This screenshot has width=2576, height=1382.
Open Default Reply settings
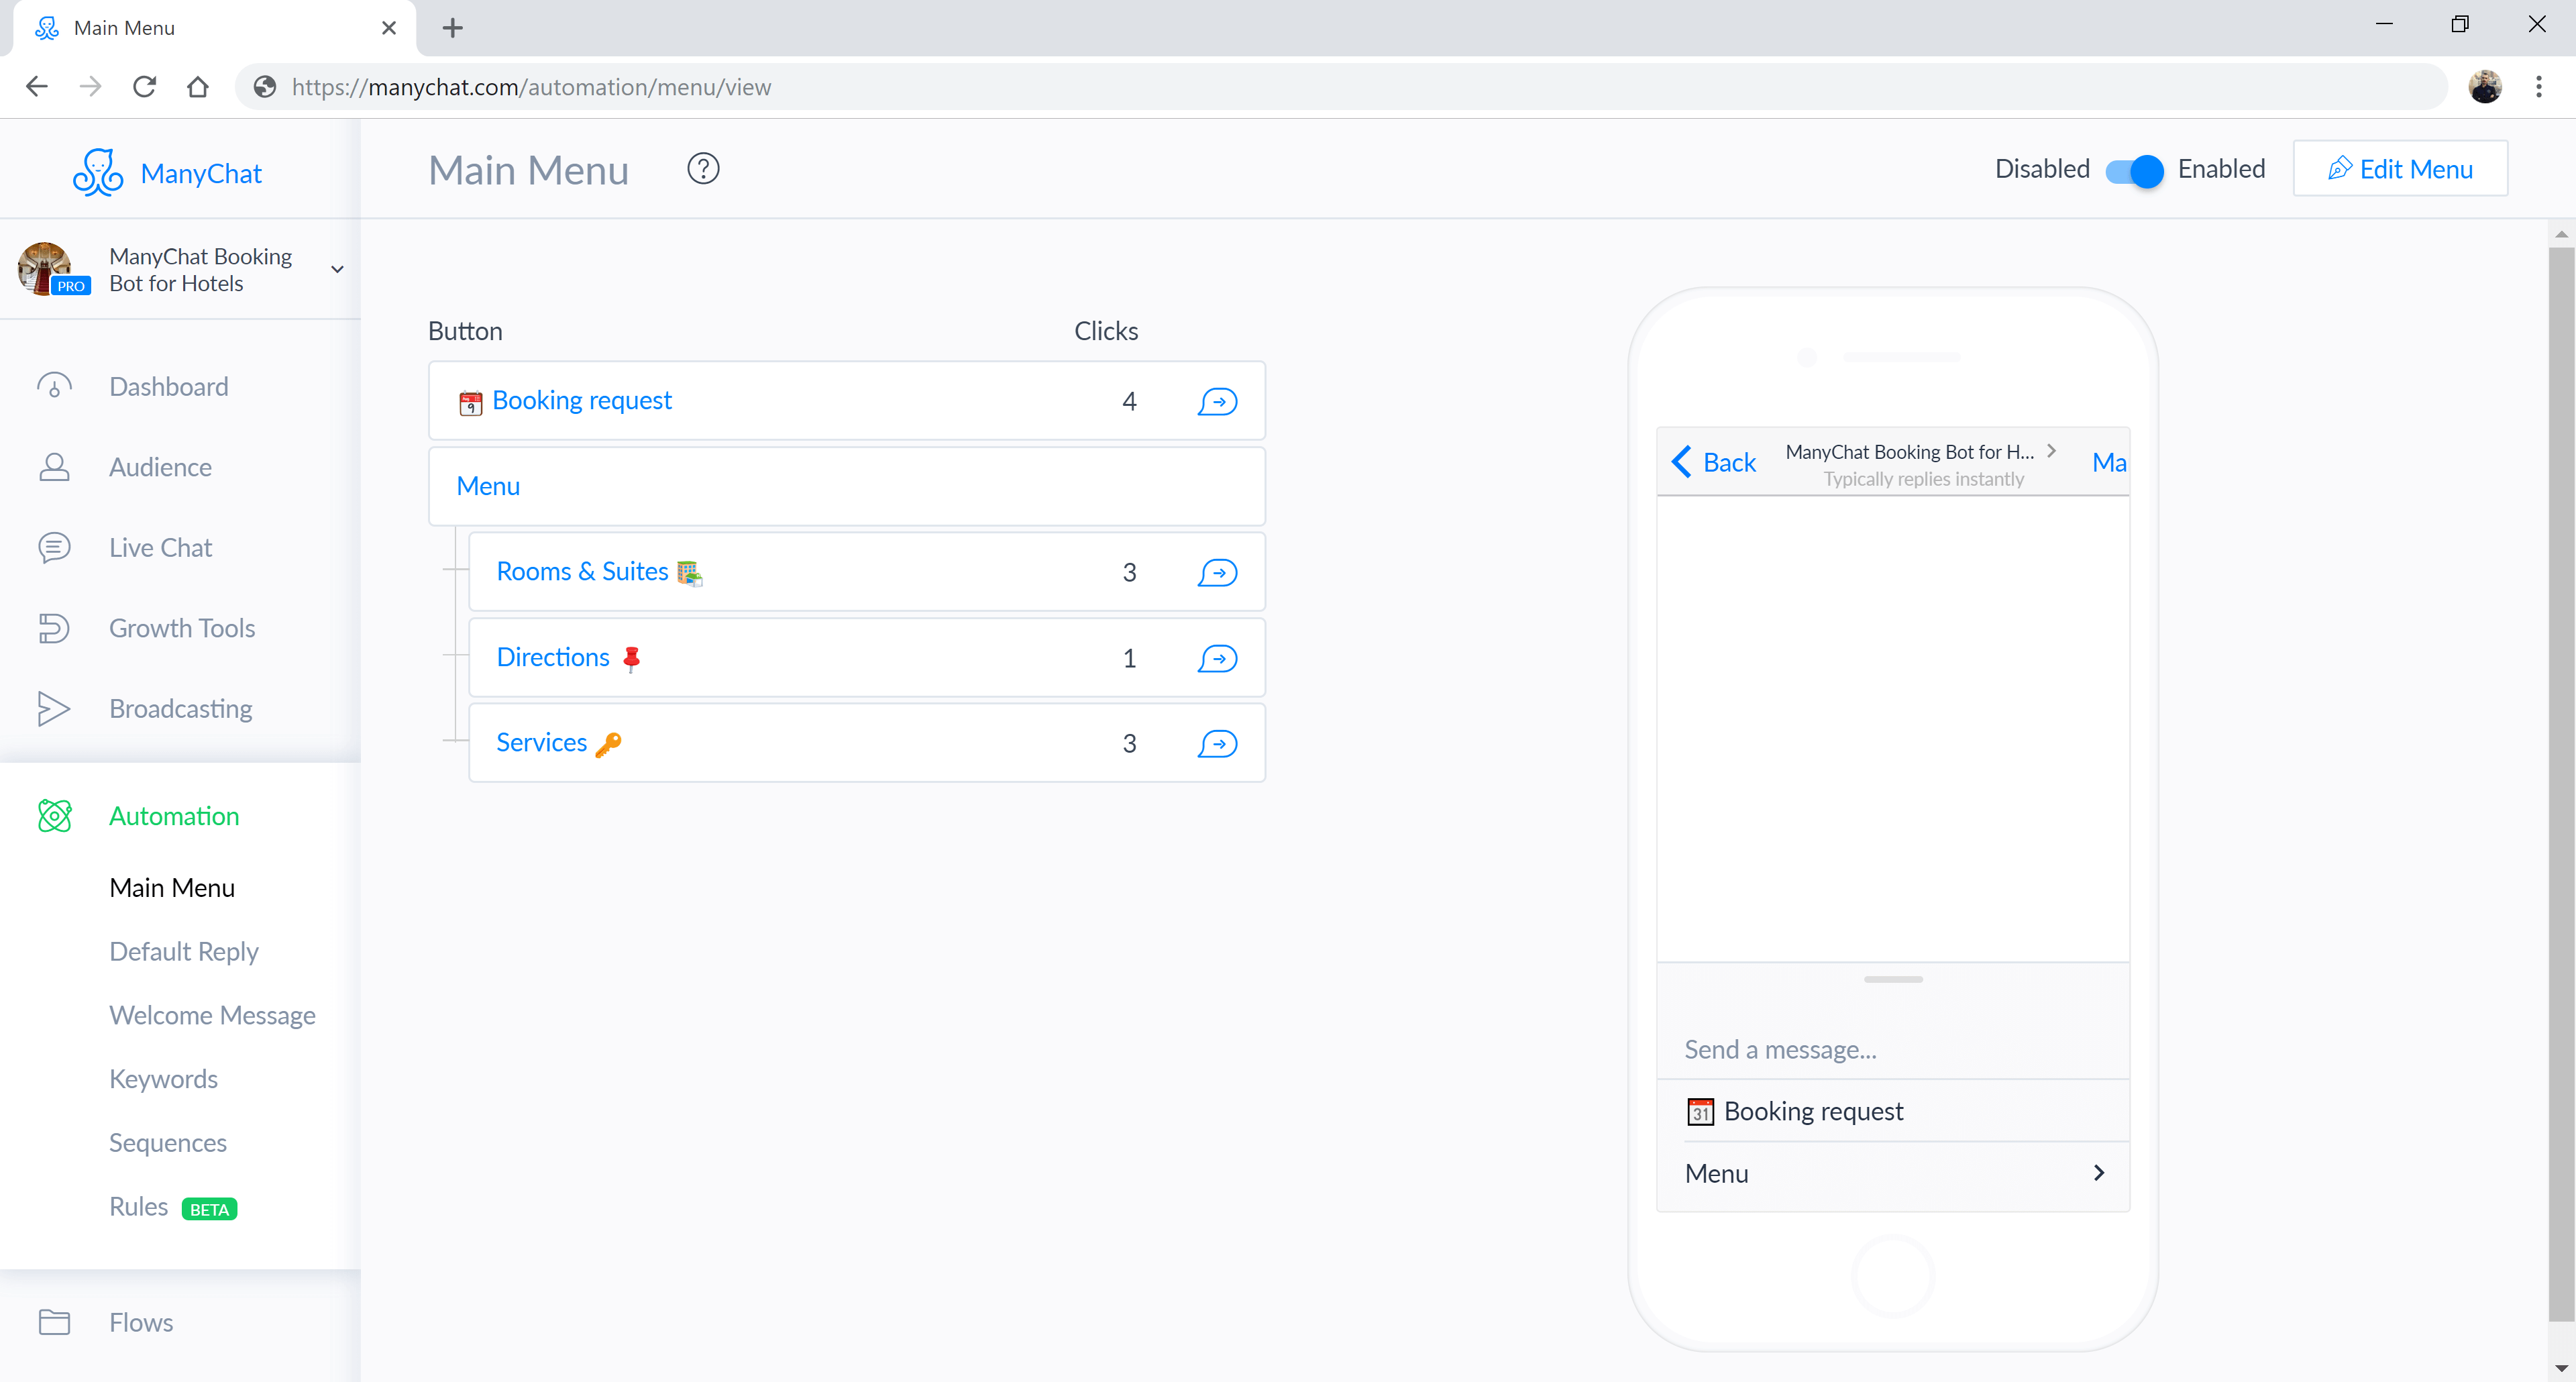[184, 951]
